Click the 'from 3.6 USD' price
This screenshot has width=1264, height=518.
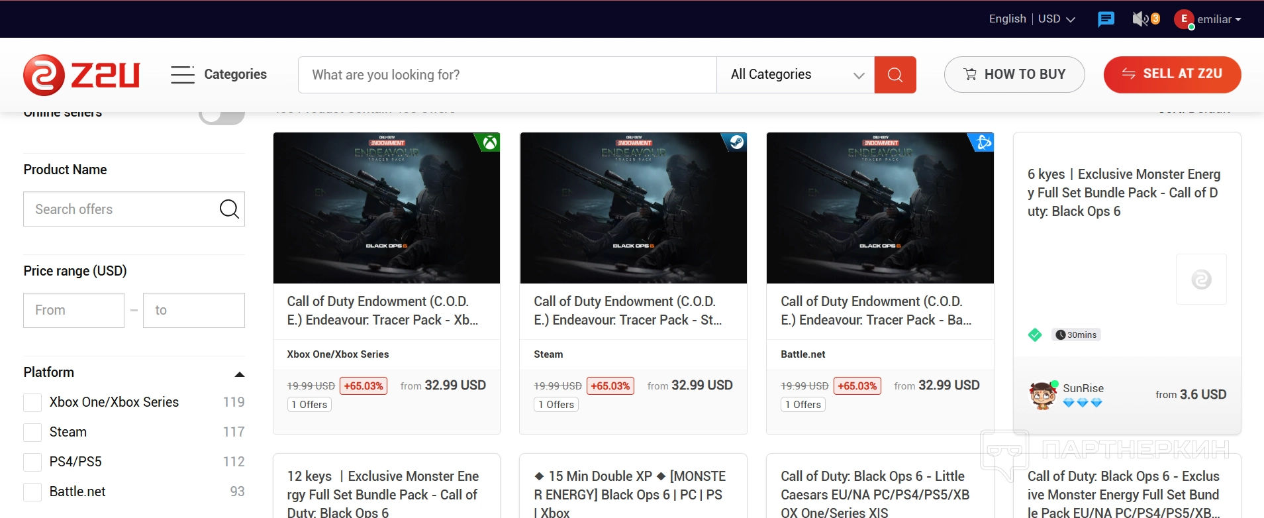pos(1191,395)
